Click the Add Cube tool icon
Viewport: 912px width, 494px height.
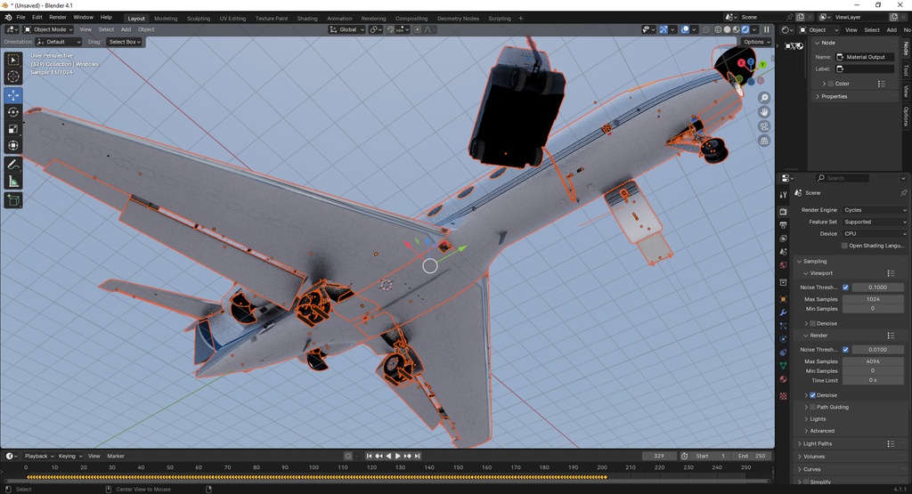click(13, 201)
